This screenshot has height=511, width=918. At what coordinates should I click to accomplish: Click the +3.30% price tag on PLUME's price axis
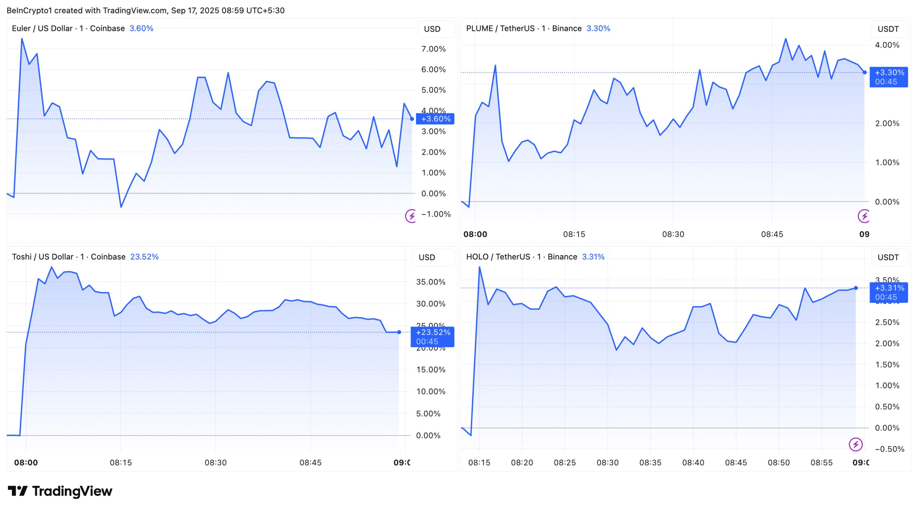click(889, 77)
